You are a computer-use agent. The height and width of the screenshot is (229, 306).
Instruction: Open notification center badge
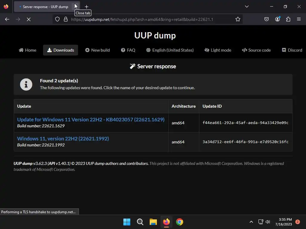tap(298, 222)
